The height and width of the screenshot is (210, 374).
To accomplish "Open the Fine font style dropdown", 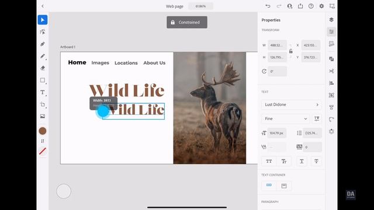I will (x=285, y=119).
